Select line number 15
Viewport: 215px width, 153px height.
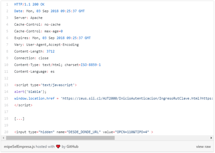pyautogui.click(x=6, y=98)
